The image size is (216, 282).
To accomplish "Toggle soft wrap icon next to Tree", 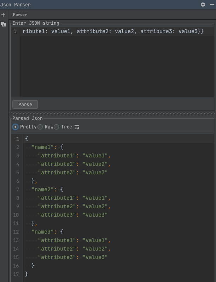I will click(x=77, y=127).
